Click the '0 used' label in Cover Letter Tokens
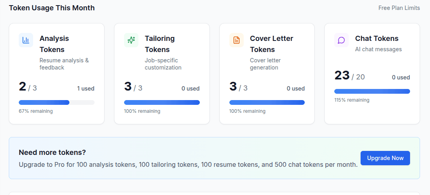The height and width of the screenshot is (195, 430). 296,89
